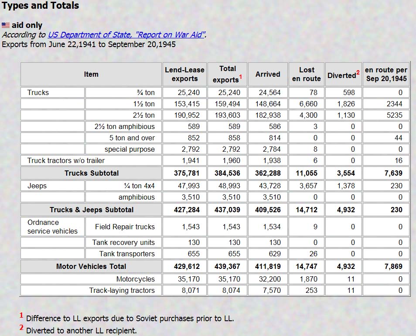Click the Motor Vehicles Total value 429,612

[x=187, y=267]
